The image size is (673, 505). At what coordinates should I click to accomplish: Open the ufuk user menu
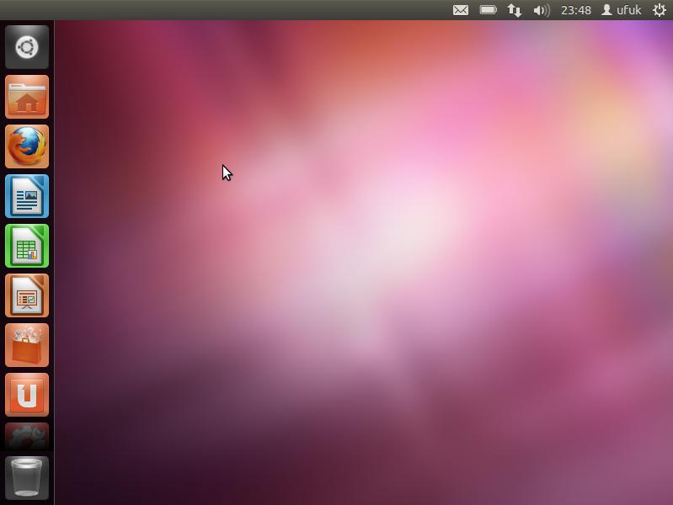coord(622,10)
